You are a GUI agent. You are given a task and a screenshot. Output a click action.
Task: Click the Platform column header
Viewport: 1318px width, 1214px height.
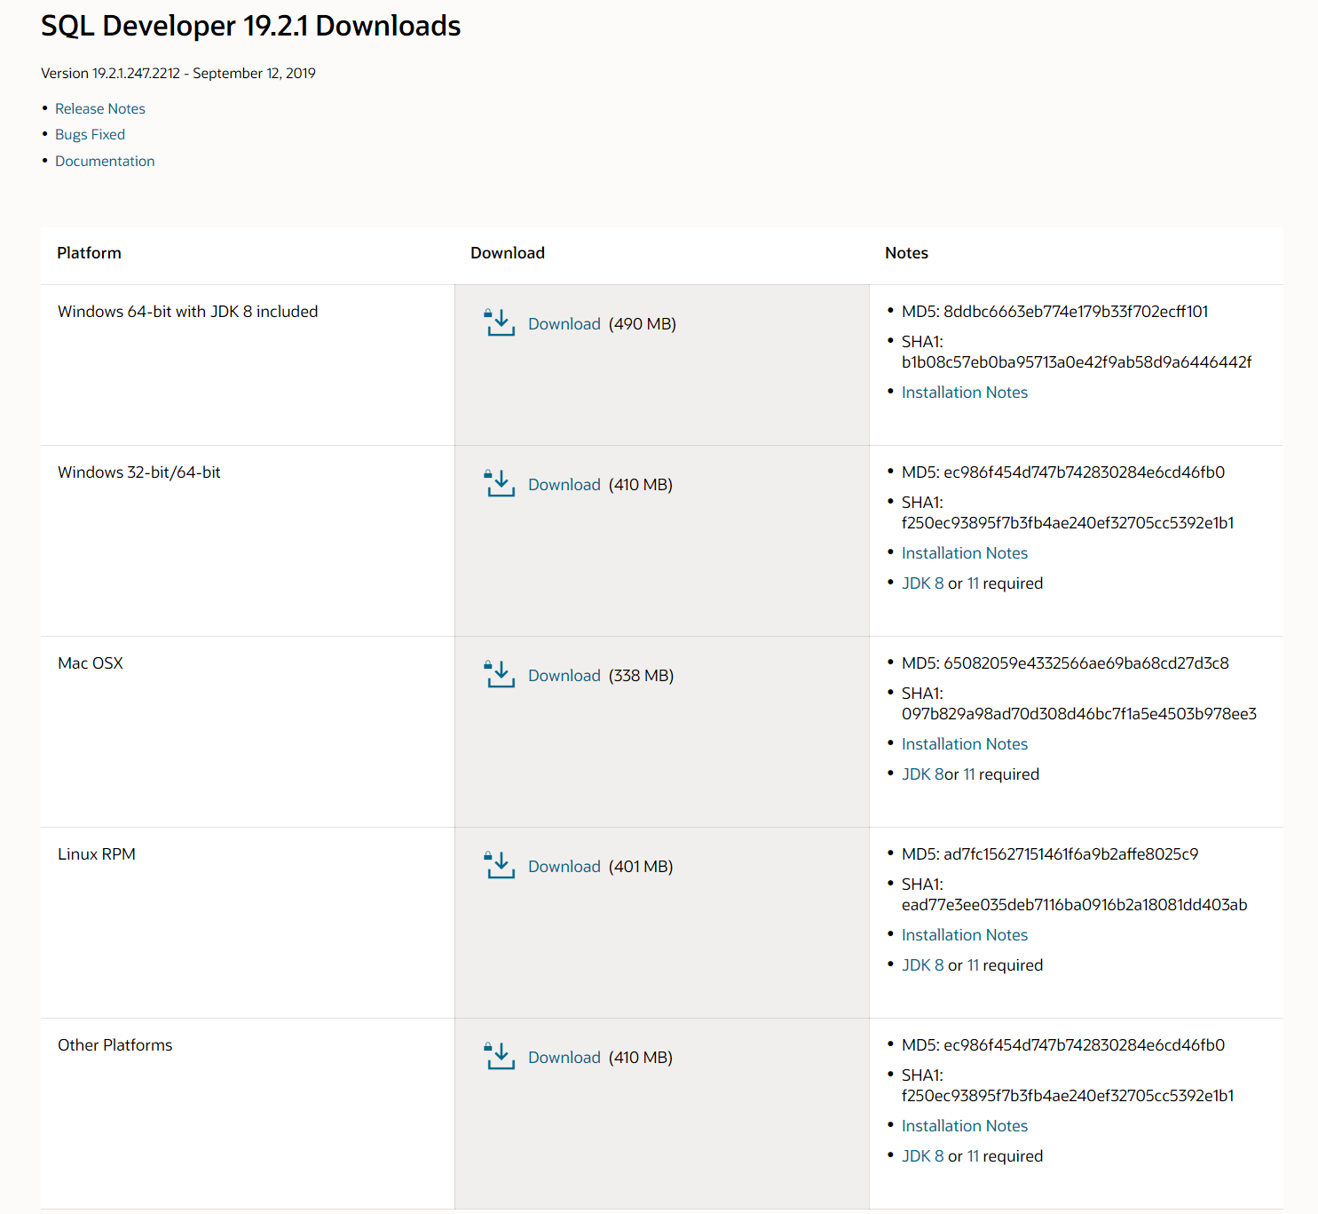coord(89,253)
